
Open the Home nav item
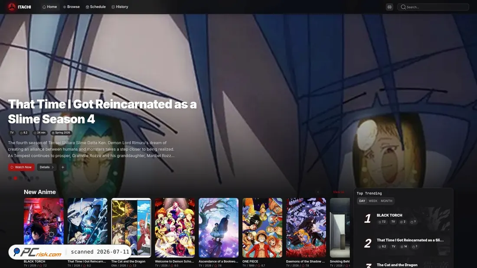(x=49, y=6)
